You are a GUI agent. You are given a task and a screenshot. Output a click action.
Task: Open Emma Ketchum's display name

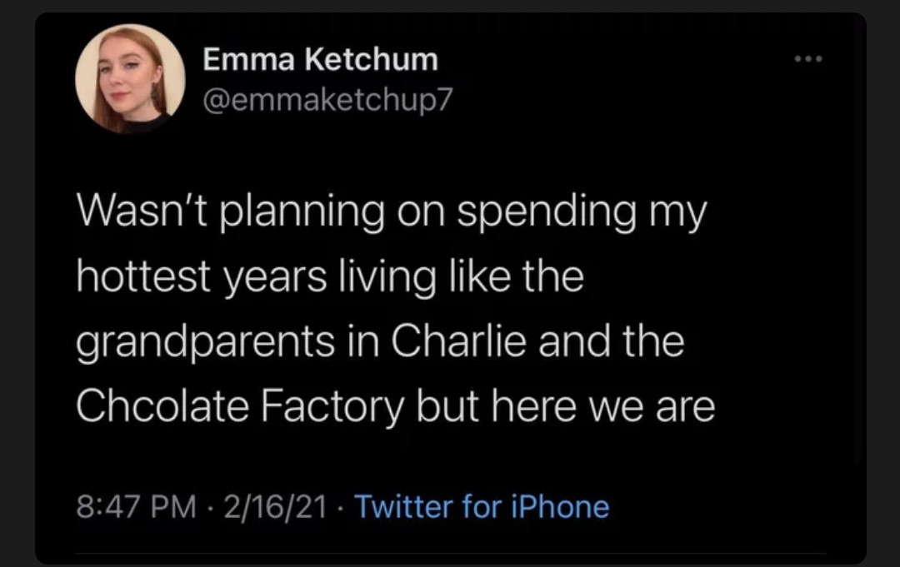pyautogui.click(x=320, y=59)
